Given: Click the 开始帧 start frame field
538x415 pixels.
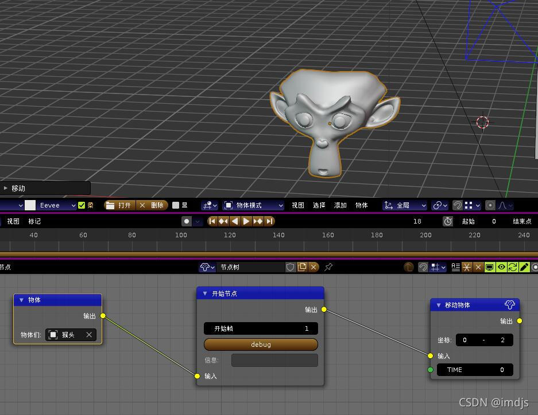Looking at the screenshot, I should click(x=261, y=328).
